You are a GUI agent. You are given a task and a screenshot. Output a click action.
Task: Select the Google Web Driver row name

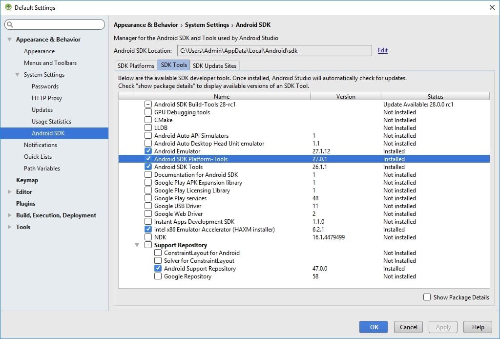pos(178,213)
